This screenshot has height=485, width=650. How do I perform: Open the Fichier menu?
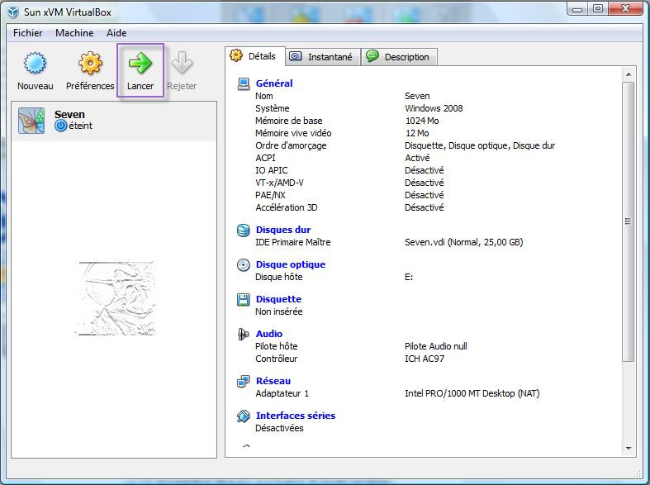[28, 33]
